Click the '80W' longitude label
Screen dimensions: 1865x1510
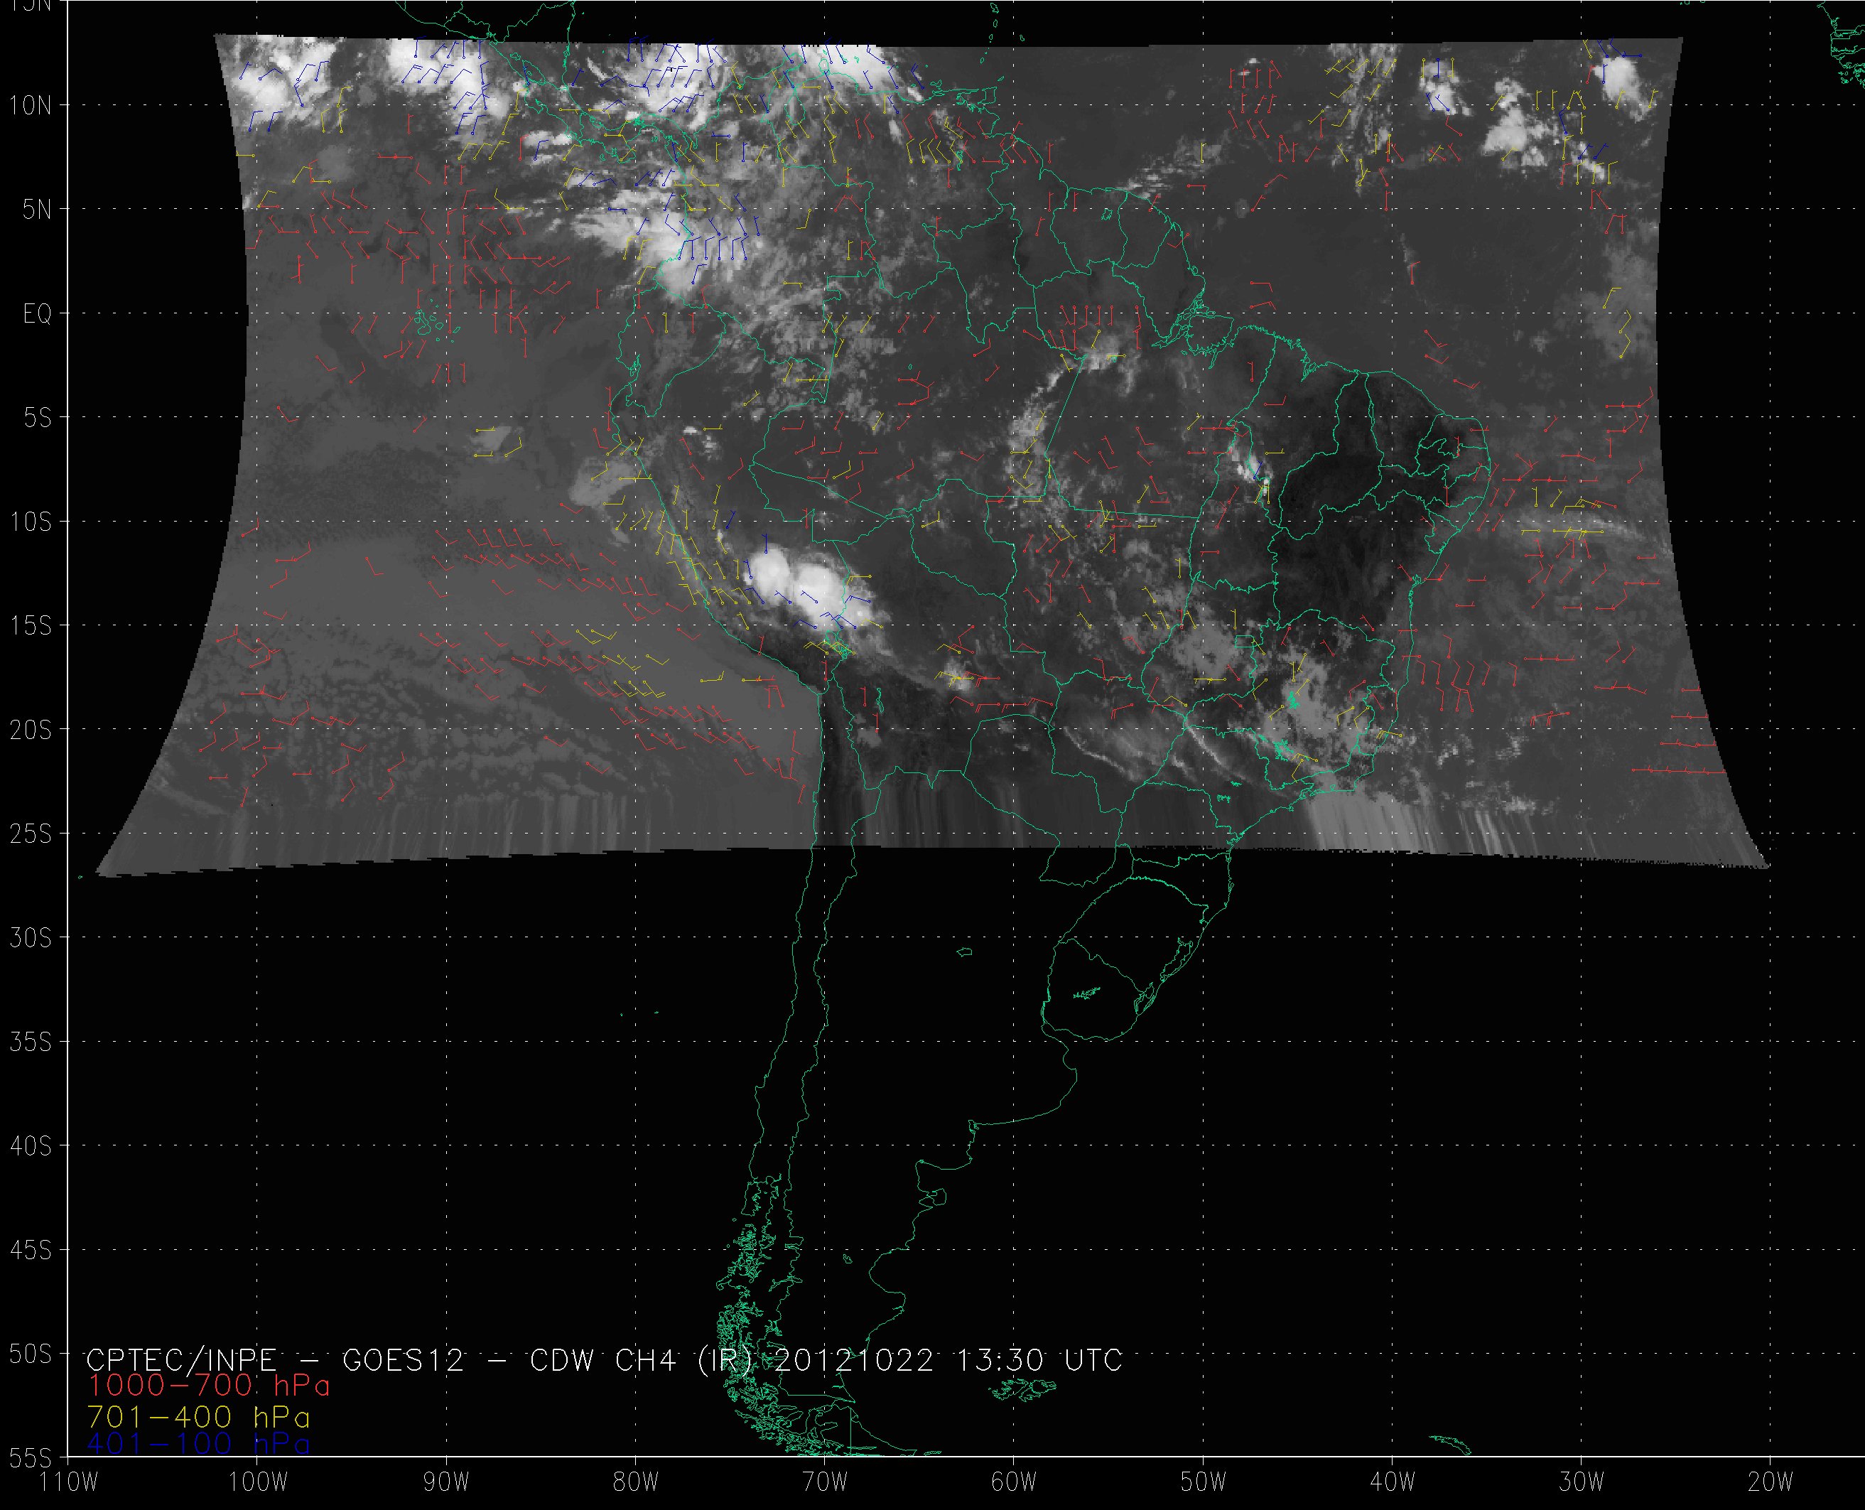636,1482
